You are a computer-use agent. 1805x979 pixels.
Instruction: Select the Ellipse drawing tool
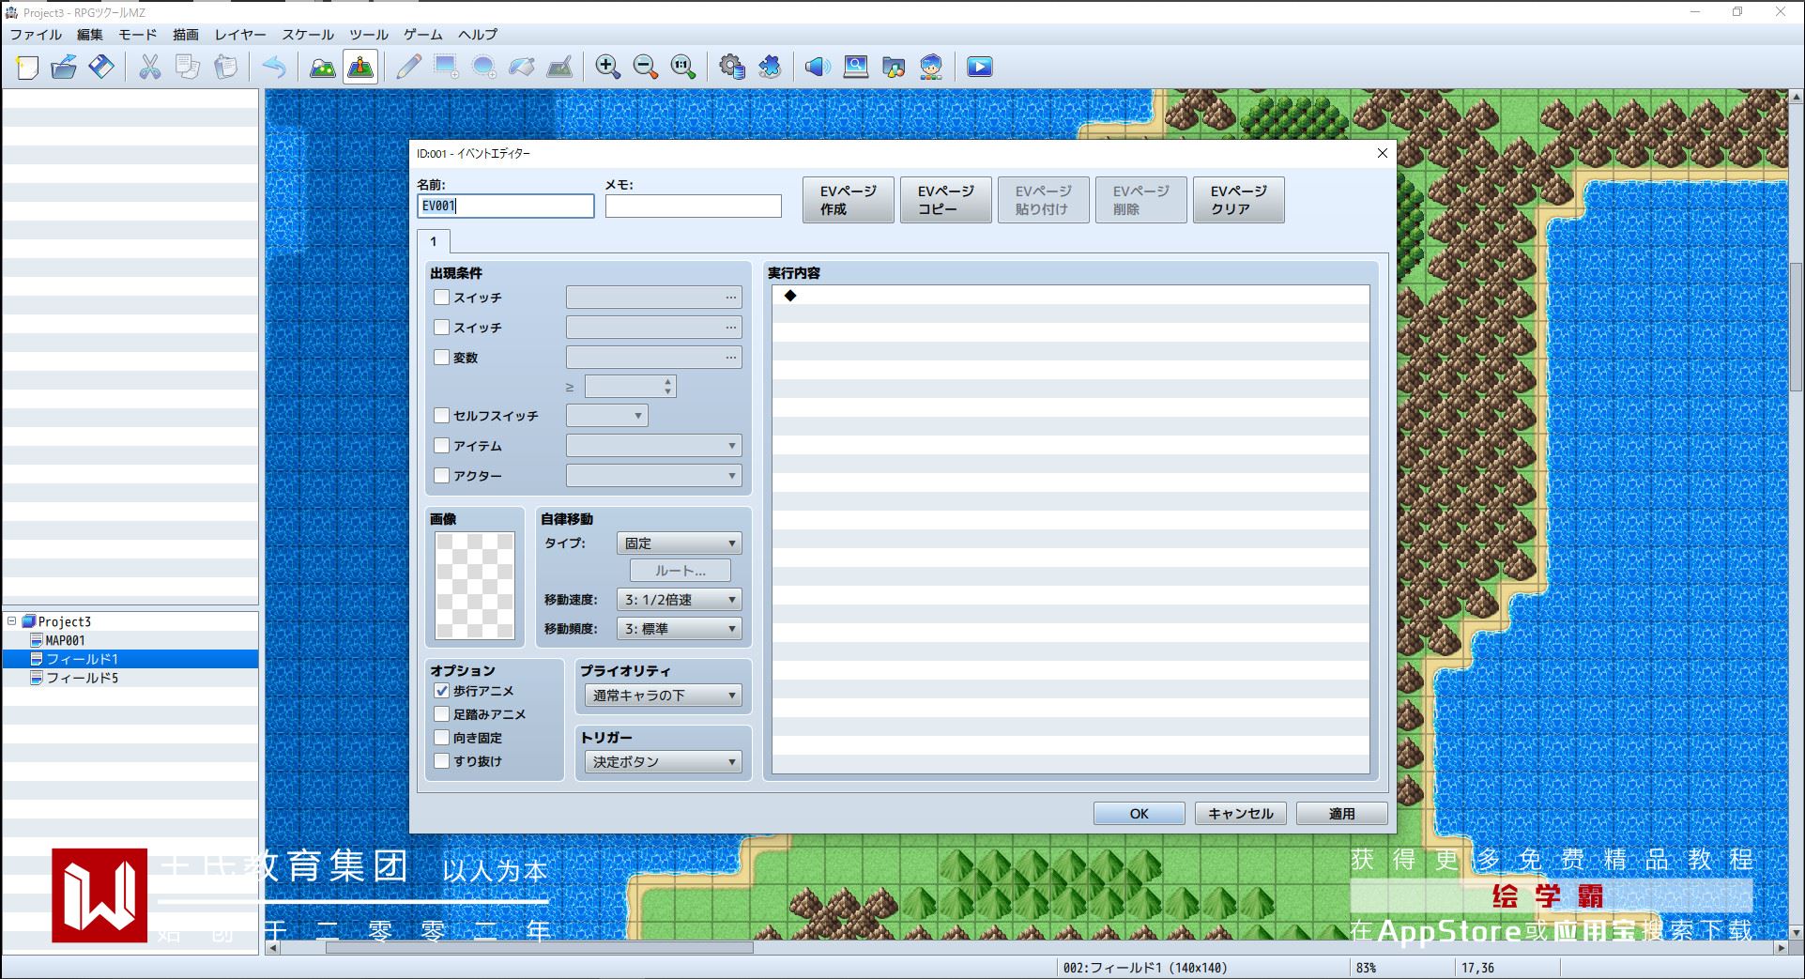[484, 67]
